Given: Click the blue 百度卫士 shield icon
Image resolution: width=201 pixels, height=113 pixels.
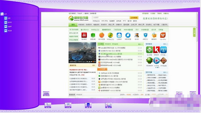Looking at the screenshot, I should pos(145,35).
